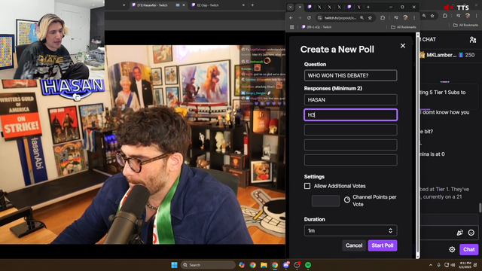Click the empty fourth response field
The image size is (482, 271).
350,145
